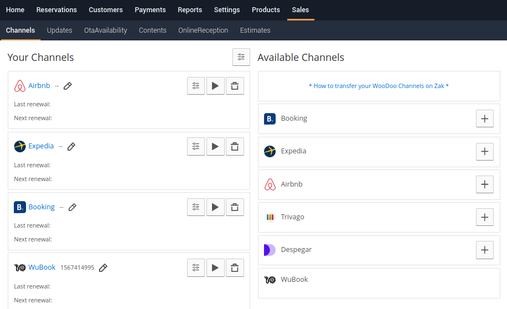This screenshot has height=309, width=507.
Task: Switch to the Contents tab
Action: pyautogui.click(x=153, y=30)
